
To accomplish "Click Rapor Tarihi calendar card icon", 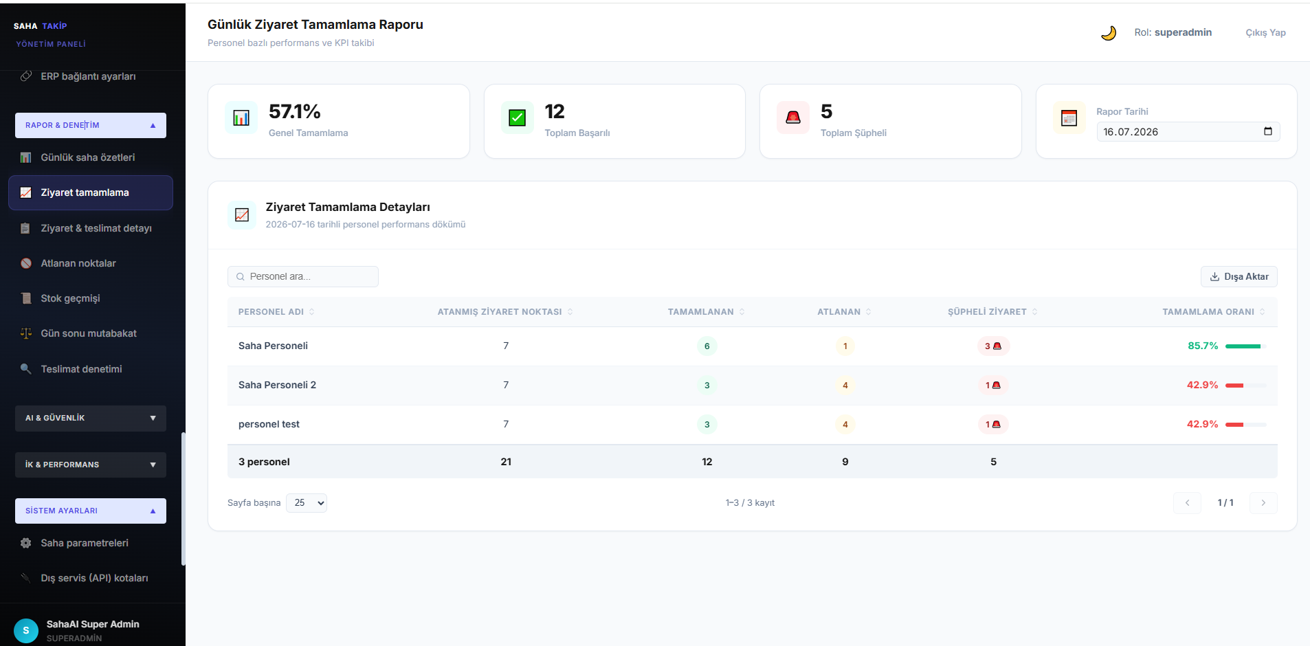I will coord(1069,118).
